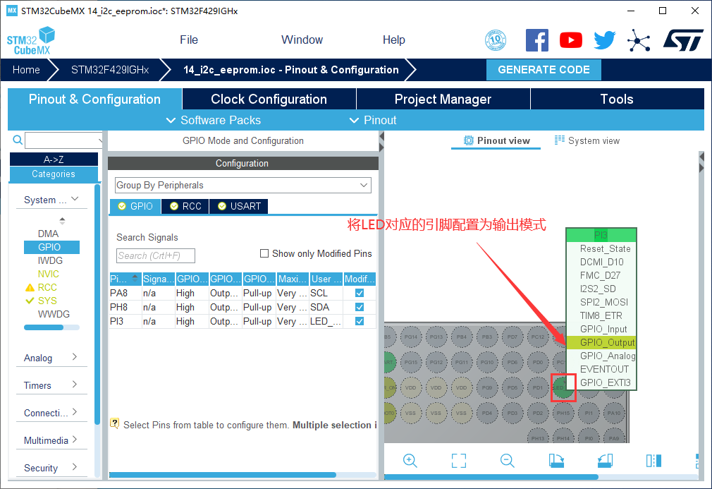Toggle Modified checkbox for PI3 row
712x489 pixels.
360,321
